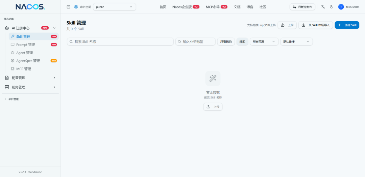Toggle the 只看我的 filter
The image size is (365, 177).
(226, 41)
